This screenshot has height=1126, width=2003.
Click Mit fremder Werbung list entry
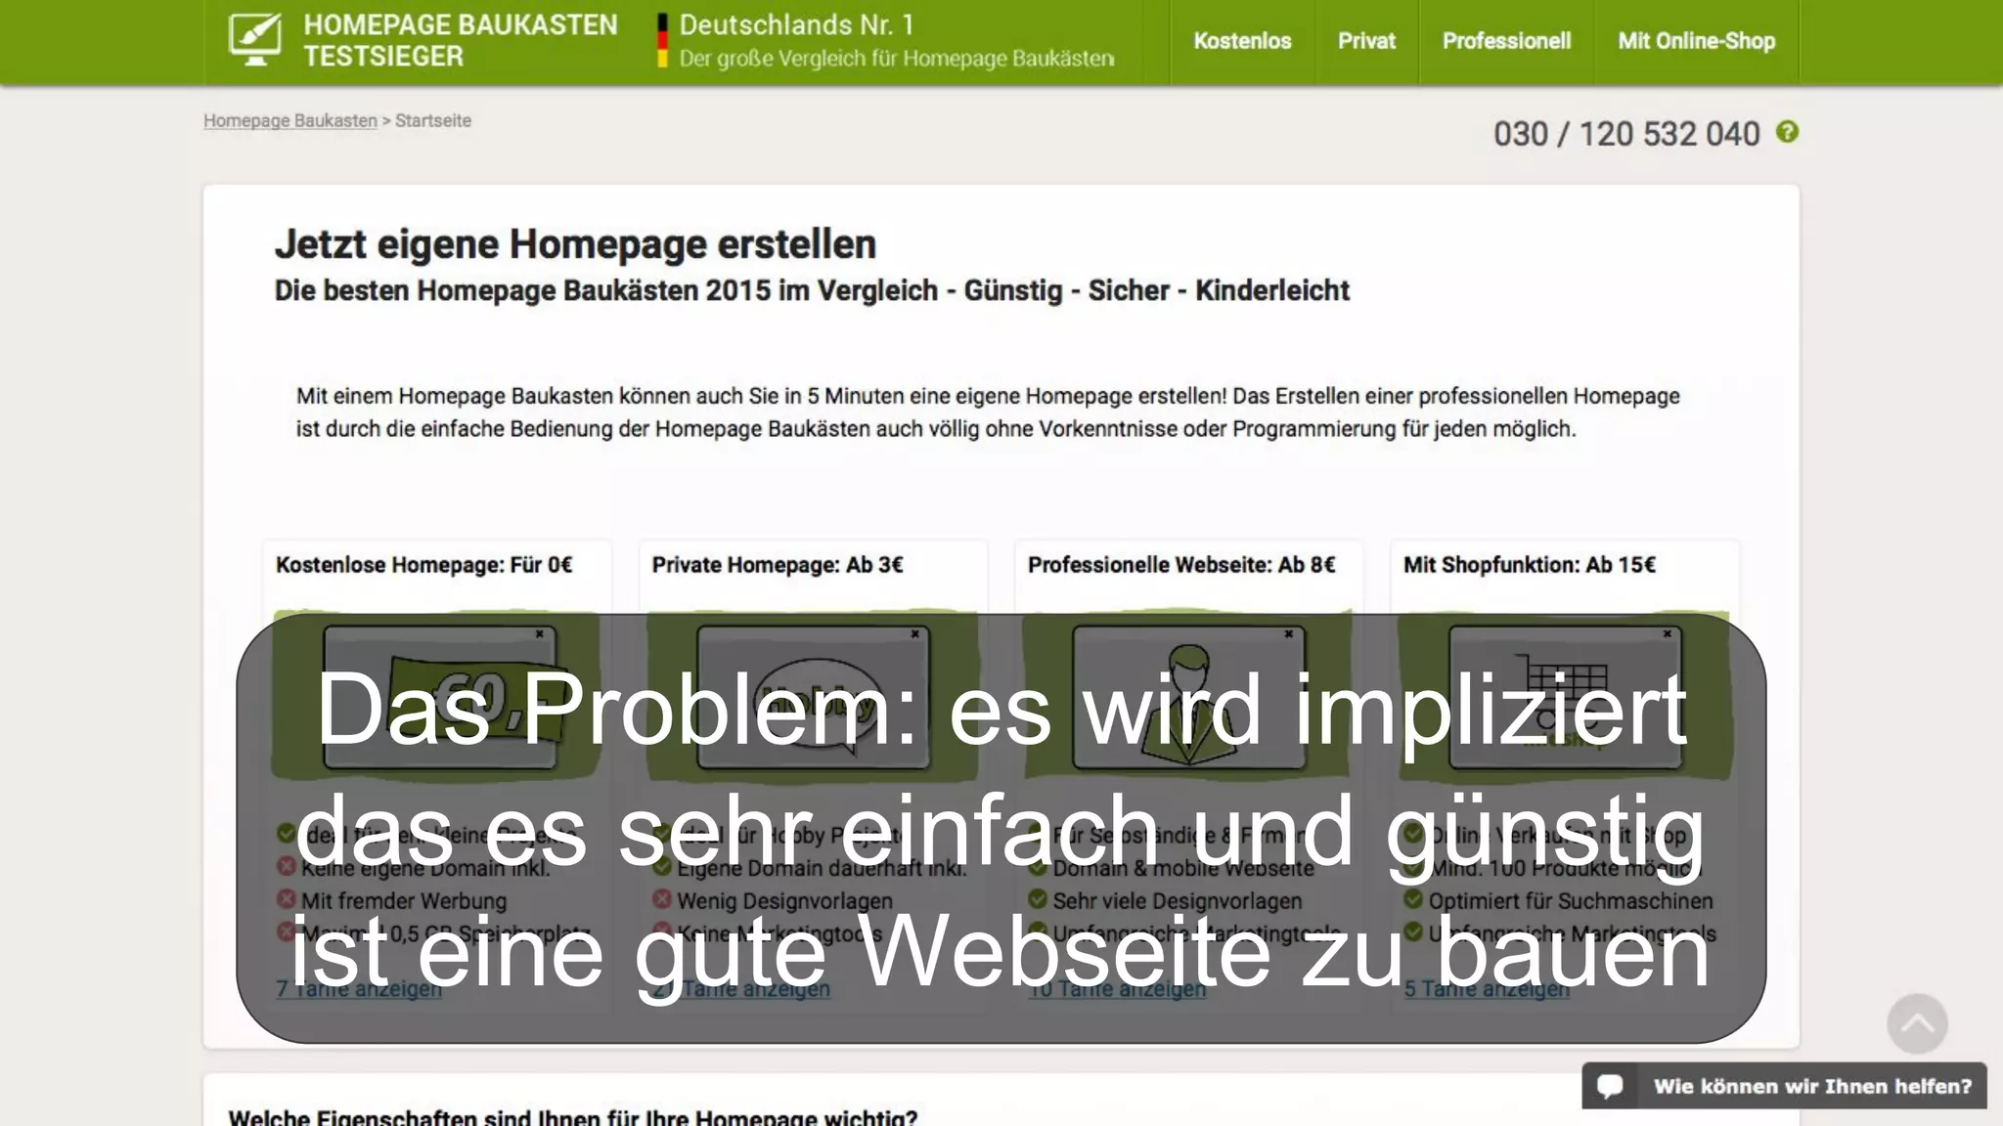tap(404, 900)
